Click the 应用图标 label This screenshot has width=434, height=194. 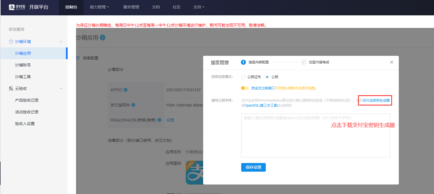tap(174, 164)
